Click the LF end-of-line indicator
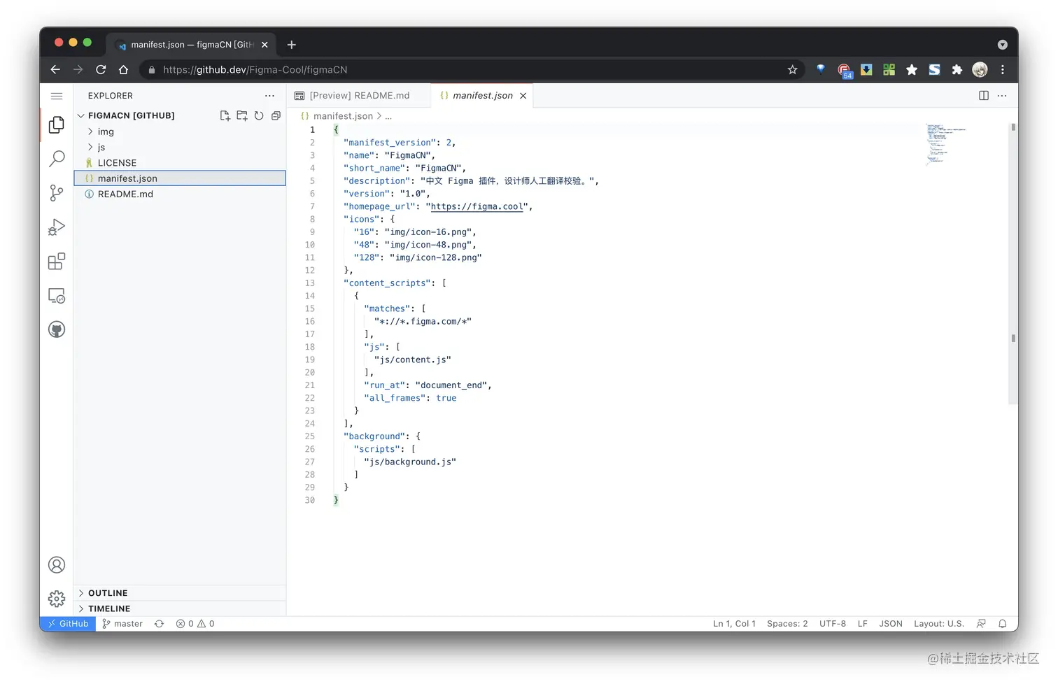 (863, 624)
